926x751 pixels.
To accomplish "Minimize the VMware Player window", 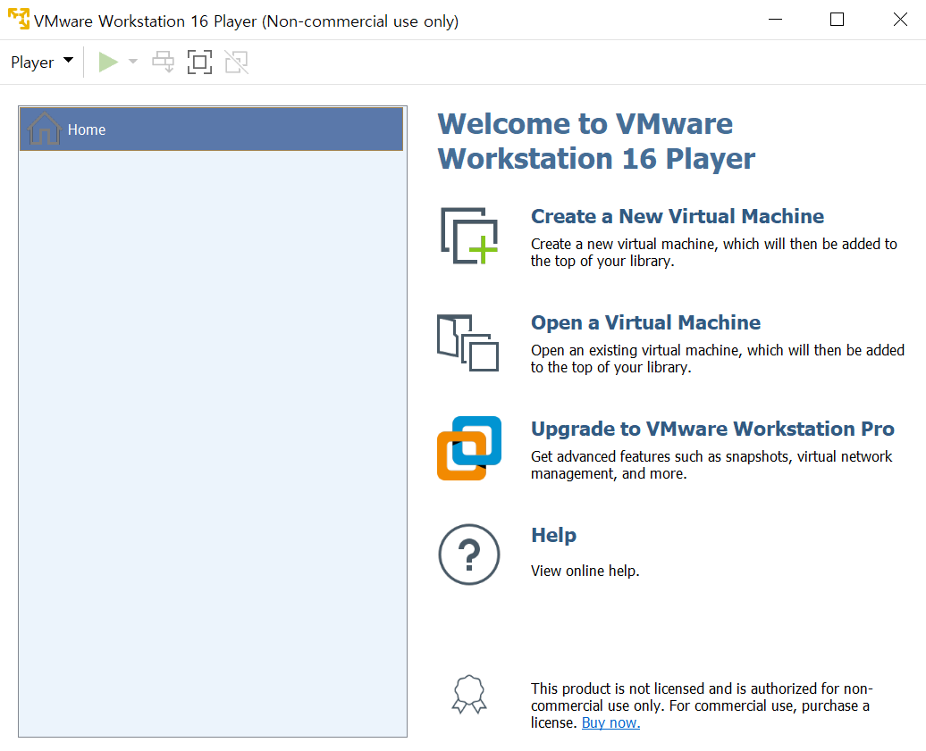I will tap(775, 20).
